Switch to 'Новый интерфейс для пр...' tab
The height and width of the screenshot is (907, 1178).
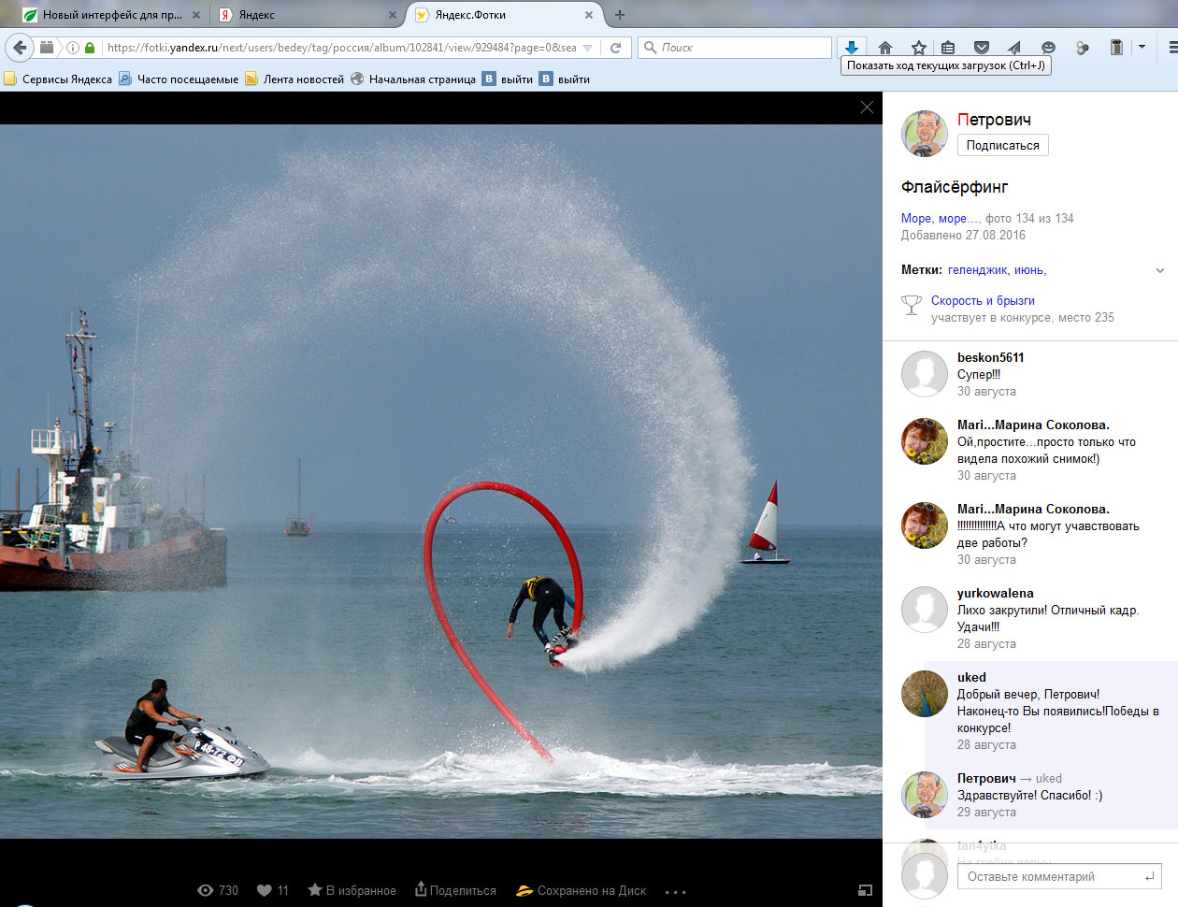click(x=110, y=15)
